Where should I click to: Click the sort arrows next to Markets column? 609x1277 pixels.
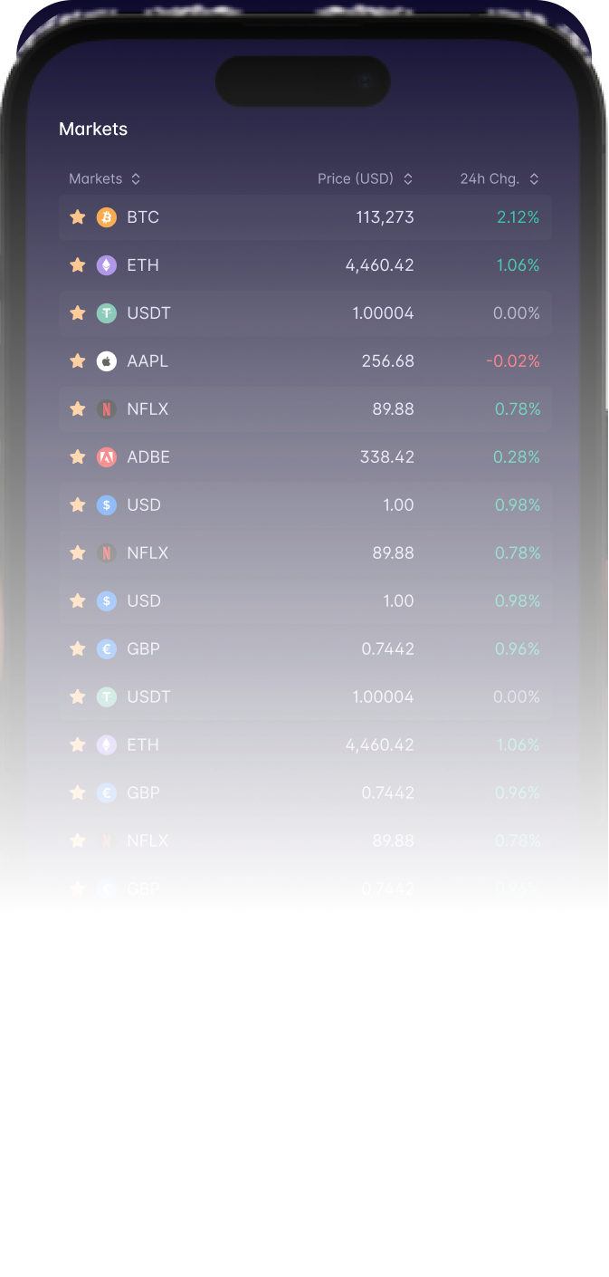tap(136, 179)
